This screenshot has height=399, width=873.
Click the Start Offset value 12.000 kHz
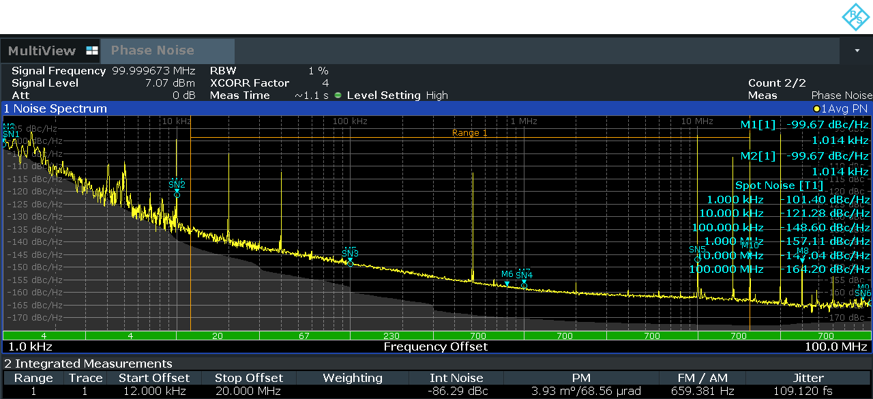tap(155, 393)
